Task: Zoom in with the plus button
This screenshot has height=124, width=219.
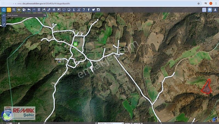Action: [4, 15]
